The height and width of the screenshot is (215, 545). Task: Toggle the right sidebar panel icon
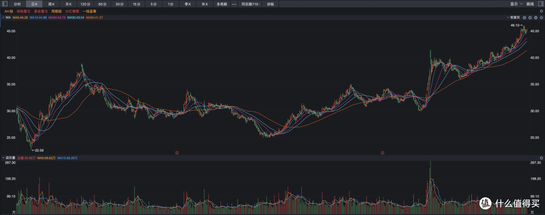click(541, 4)
